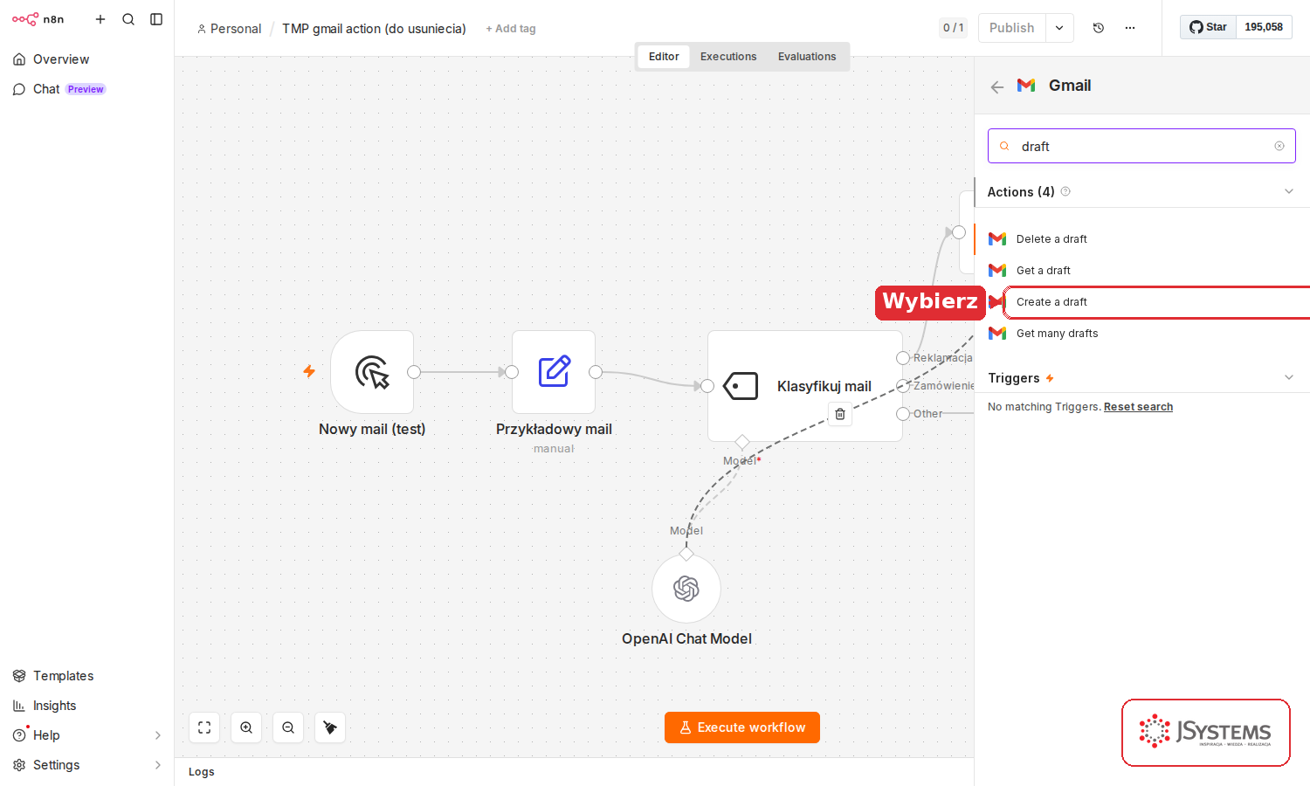The image size is (1310, 786).
Task: Click the draft search field
Action: tap(1141, 146)
